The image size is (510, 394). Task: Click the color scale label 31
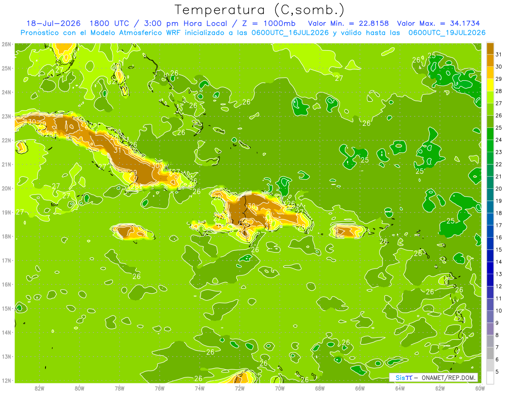point(499,54)
